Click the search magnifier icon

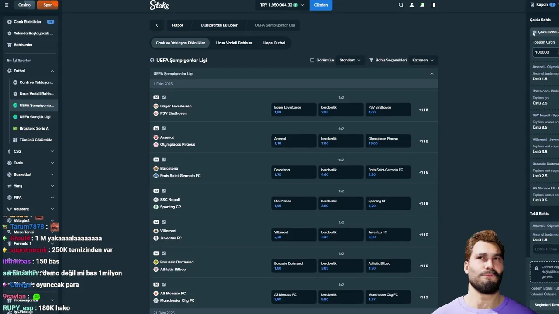(401, 5)
